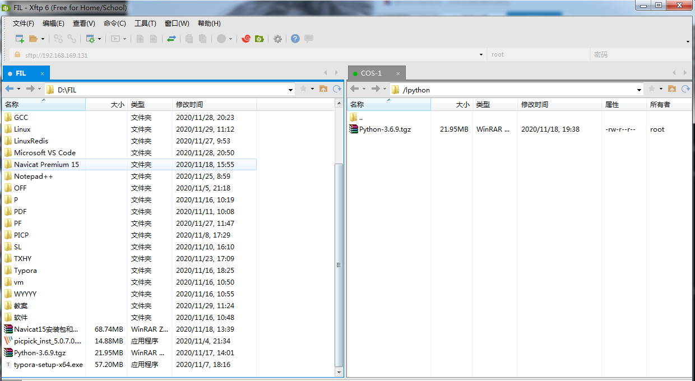Open the 编辑(E) menu
The image size is (695, 381).
[53, 24]
